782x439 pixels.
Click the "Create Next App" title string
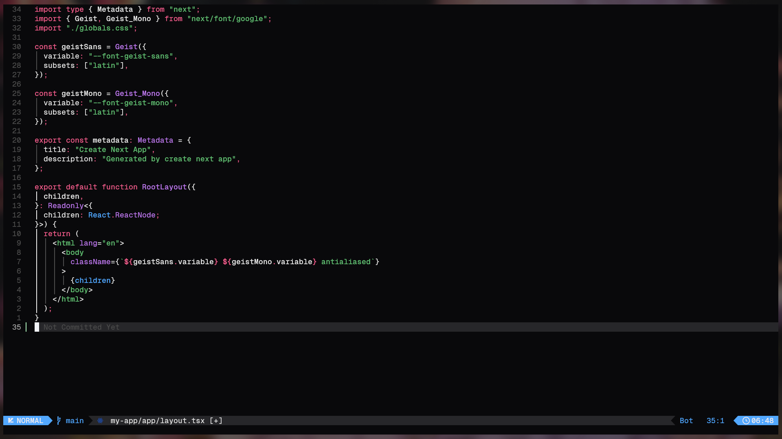(113, 150)
